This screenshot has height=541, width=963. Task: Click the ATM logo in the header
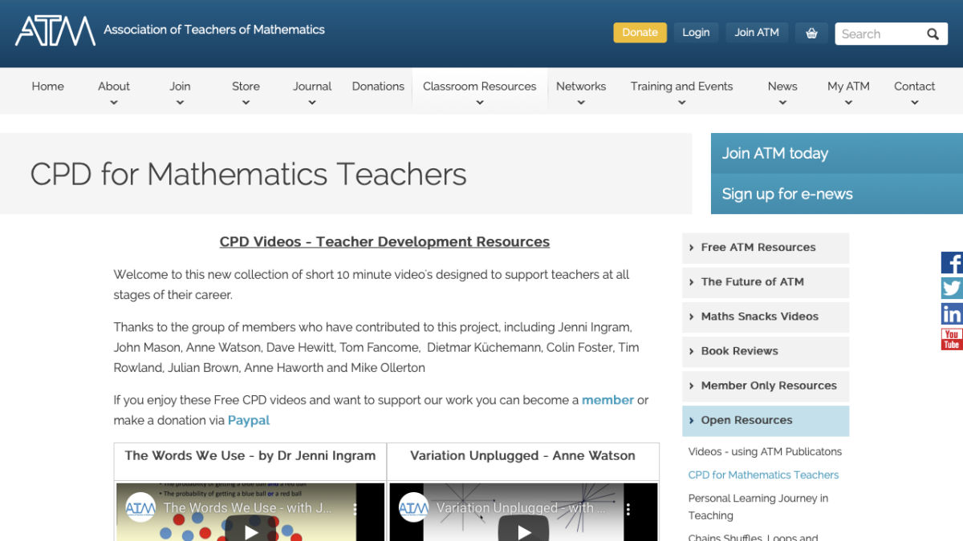tap(55, 32)
